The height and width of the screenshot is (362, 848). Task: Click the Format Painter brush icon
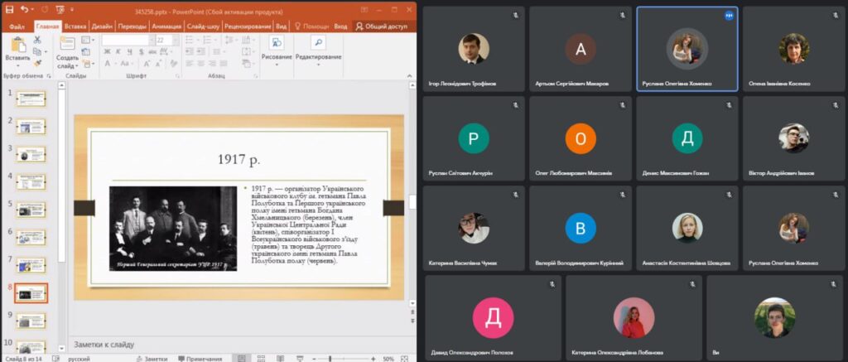[37, 63]
